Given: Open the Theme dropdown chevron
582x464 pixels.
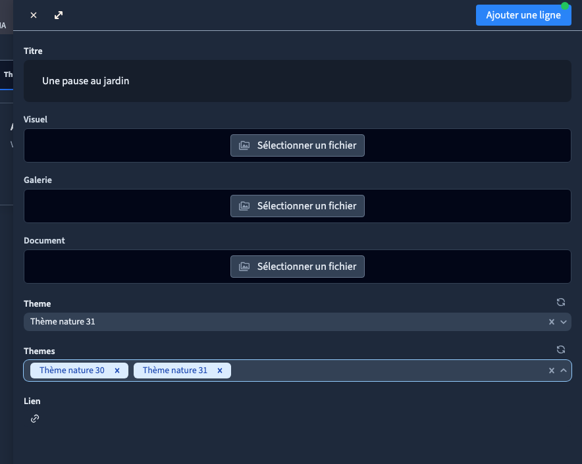Looking at the screenshot, I should [564, 322].
